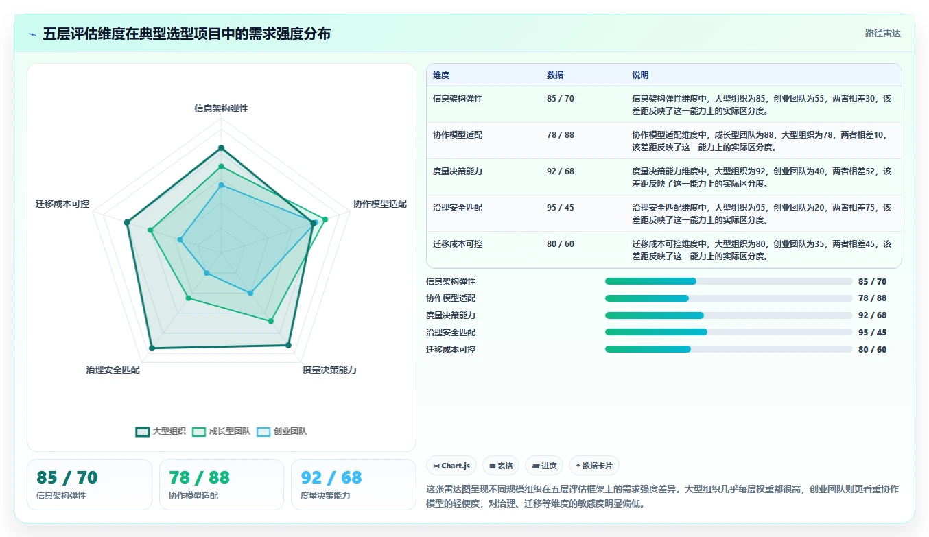This screenshot has height=537, width=929.
Task: Click the chart title 五层评估维度 heading
Action: point(187,34)
